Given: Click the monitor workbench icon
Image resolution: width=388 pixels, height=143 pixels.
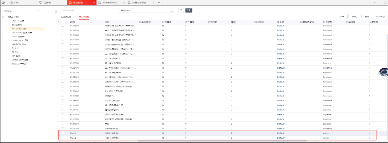Looking at the screenshot, I should click(x=41, y=2).
